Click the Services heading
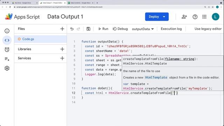 (x=24, y=58)
